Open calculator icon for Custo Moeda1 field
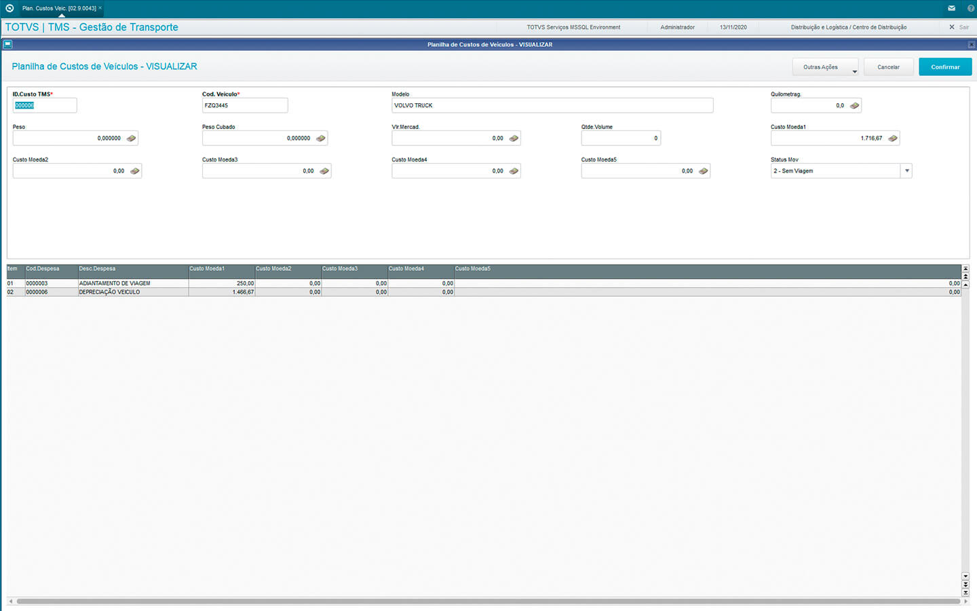977x611 pixels. (892, 138)
